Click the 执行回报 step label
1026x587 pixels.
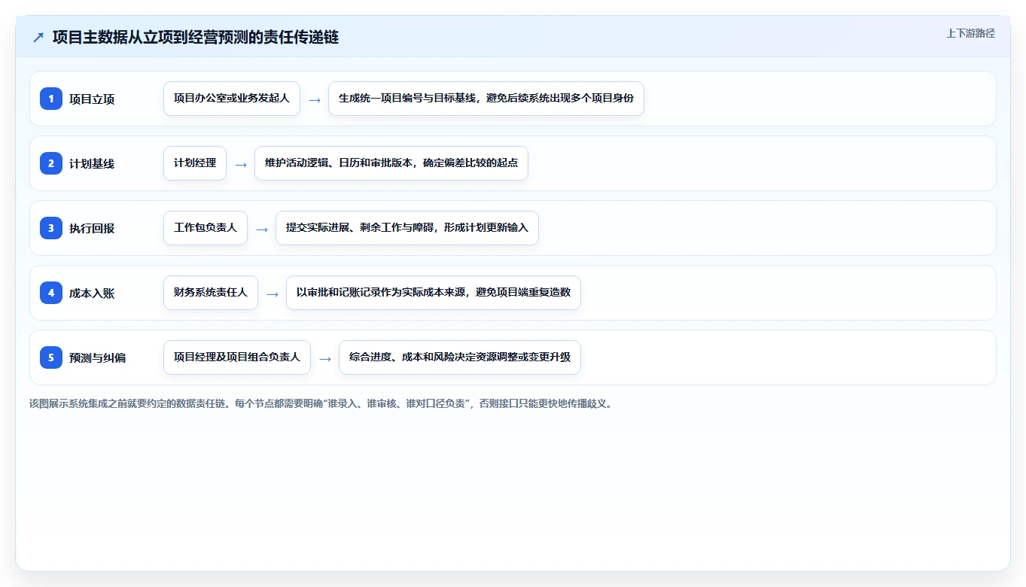coord(92,229)
